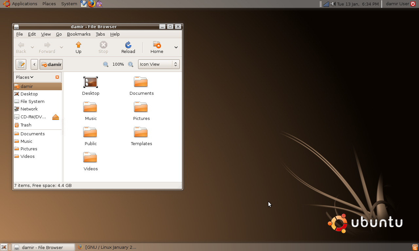Image resolution: width=419 pixels, height=251 pixels.
Task: Click the damir path bar button
Action: click(51, 64)
